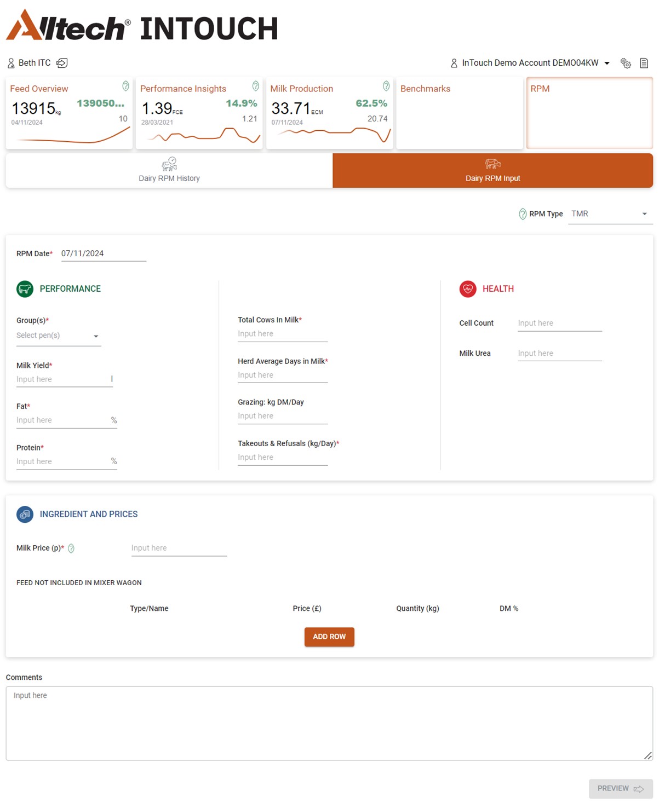This screenshot has width=659, height=803.
Task: Click the 14.9% performance figure
Action: [x=242, y=103]
